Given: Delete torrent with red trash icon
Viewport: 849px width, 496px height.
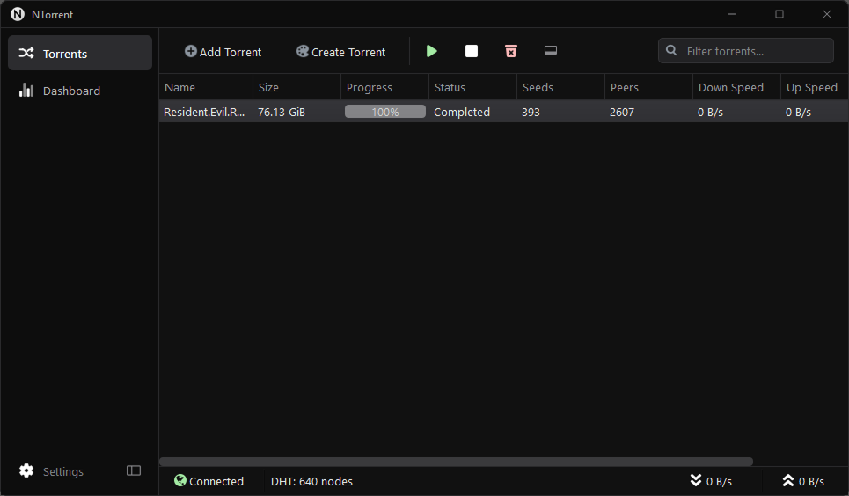Looking at the screenshot, I should pyautogui.click(x=511, y=51).
